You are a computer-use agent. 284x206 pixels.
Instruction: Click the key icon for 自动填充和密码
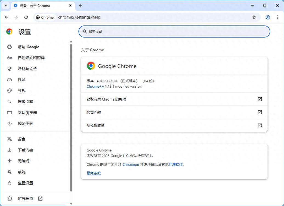point(10,58)
